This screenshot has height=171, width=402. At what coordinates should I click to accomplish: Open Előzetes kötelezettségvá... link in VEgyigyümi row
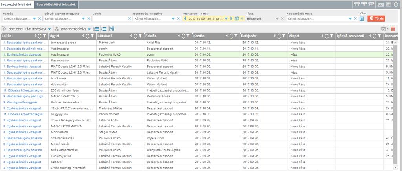click(x=25, y=114)
